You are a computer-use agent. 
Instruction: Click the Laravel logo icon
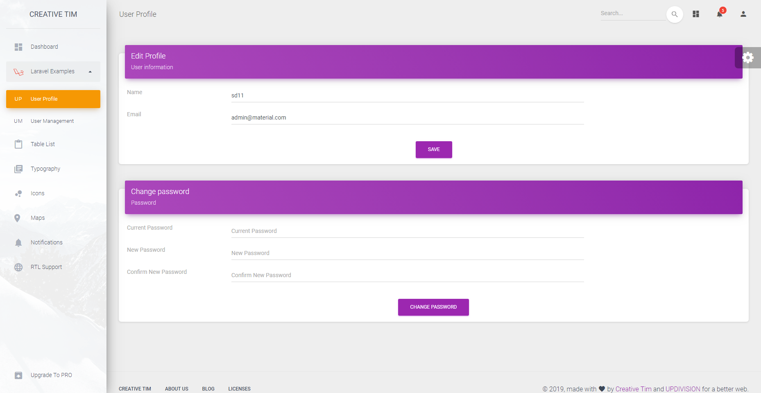tap(18, 72)
